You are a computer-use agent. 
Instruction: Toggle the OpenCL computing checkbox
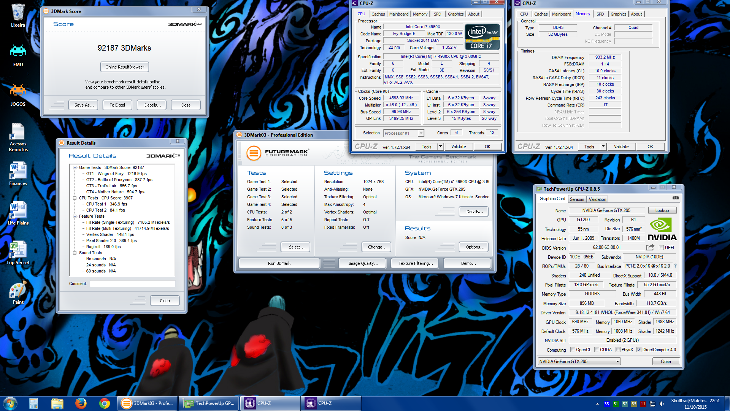[573, 350]
